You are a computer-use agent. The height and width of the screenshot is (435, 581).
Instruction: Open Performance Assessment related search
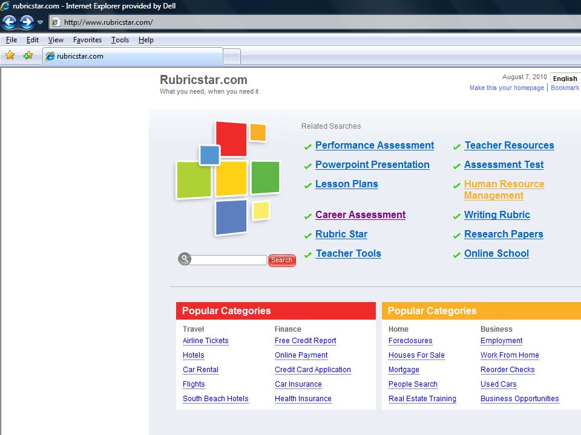click(x=375, y=146)
